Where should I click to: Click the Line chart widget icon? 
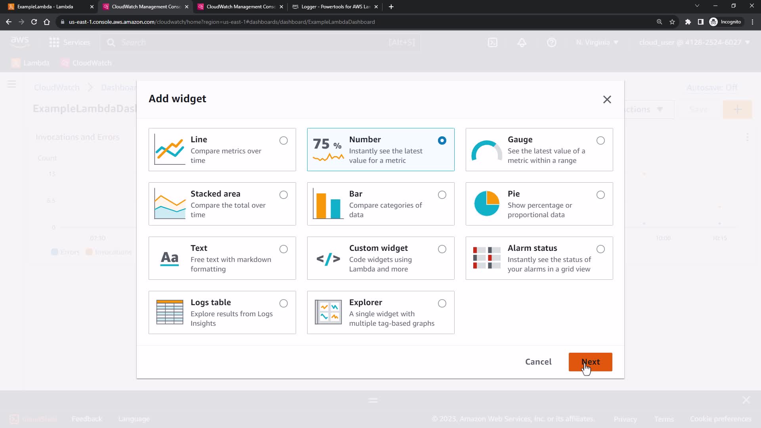coord(170,149)
